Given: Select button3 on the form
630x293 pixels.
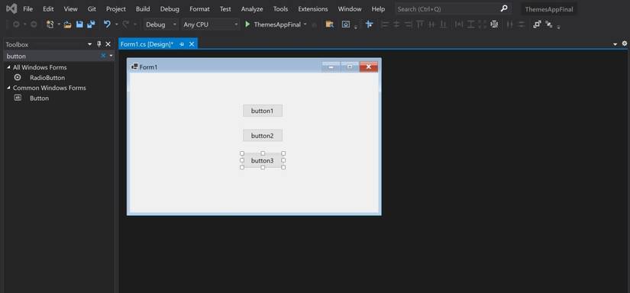Looking at the screenshot, I should coord(263,160).
